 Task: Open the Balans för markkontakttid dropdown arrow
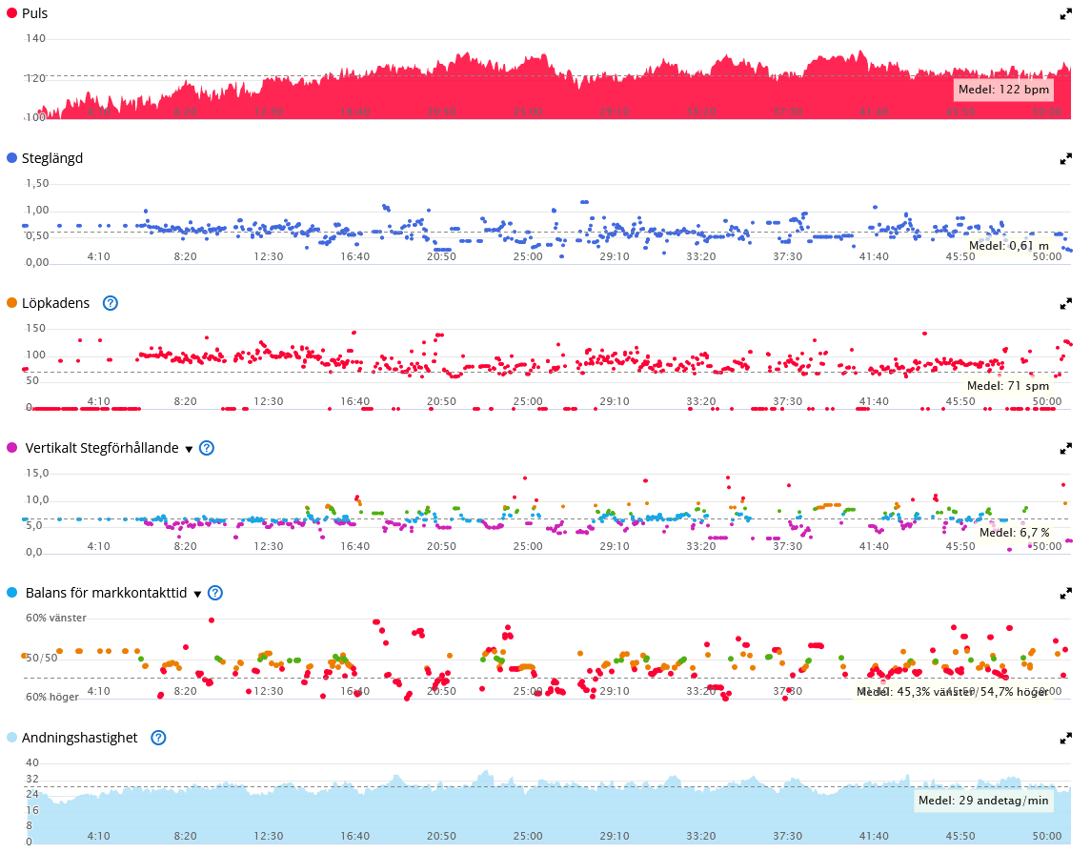(197, 594)
